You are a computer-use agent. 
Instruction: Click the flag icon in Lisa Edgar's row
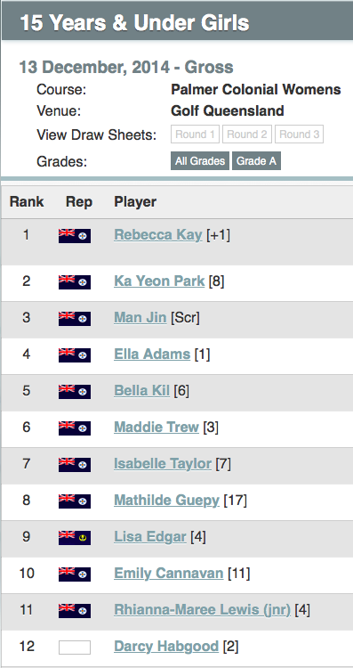(x=75, y=538)
